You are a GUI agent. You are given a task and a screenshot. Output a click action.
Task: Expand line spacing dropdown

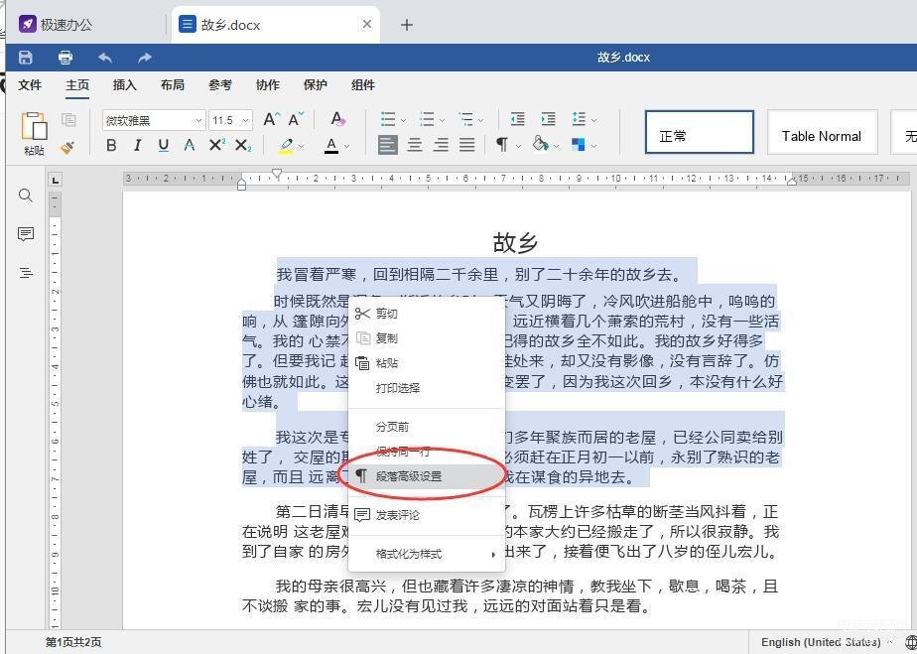pyautogui.click(x=594, y=120)
